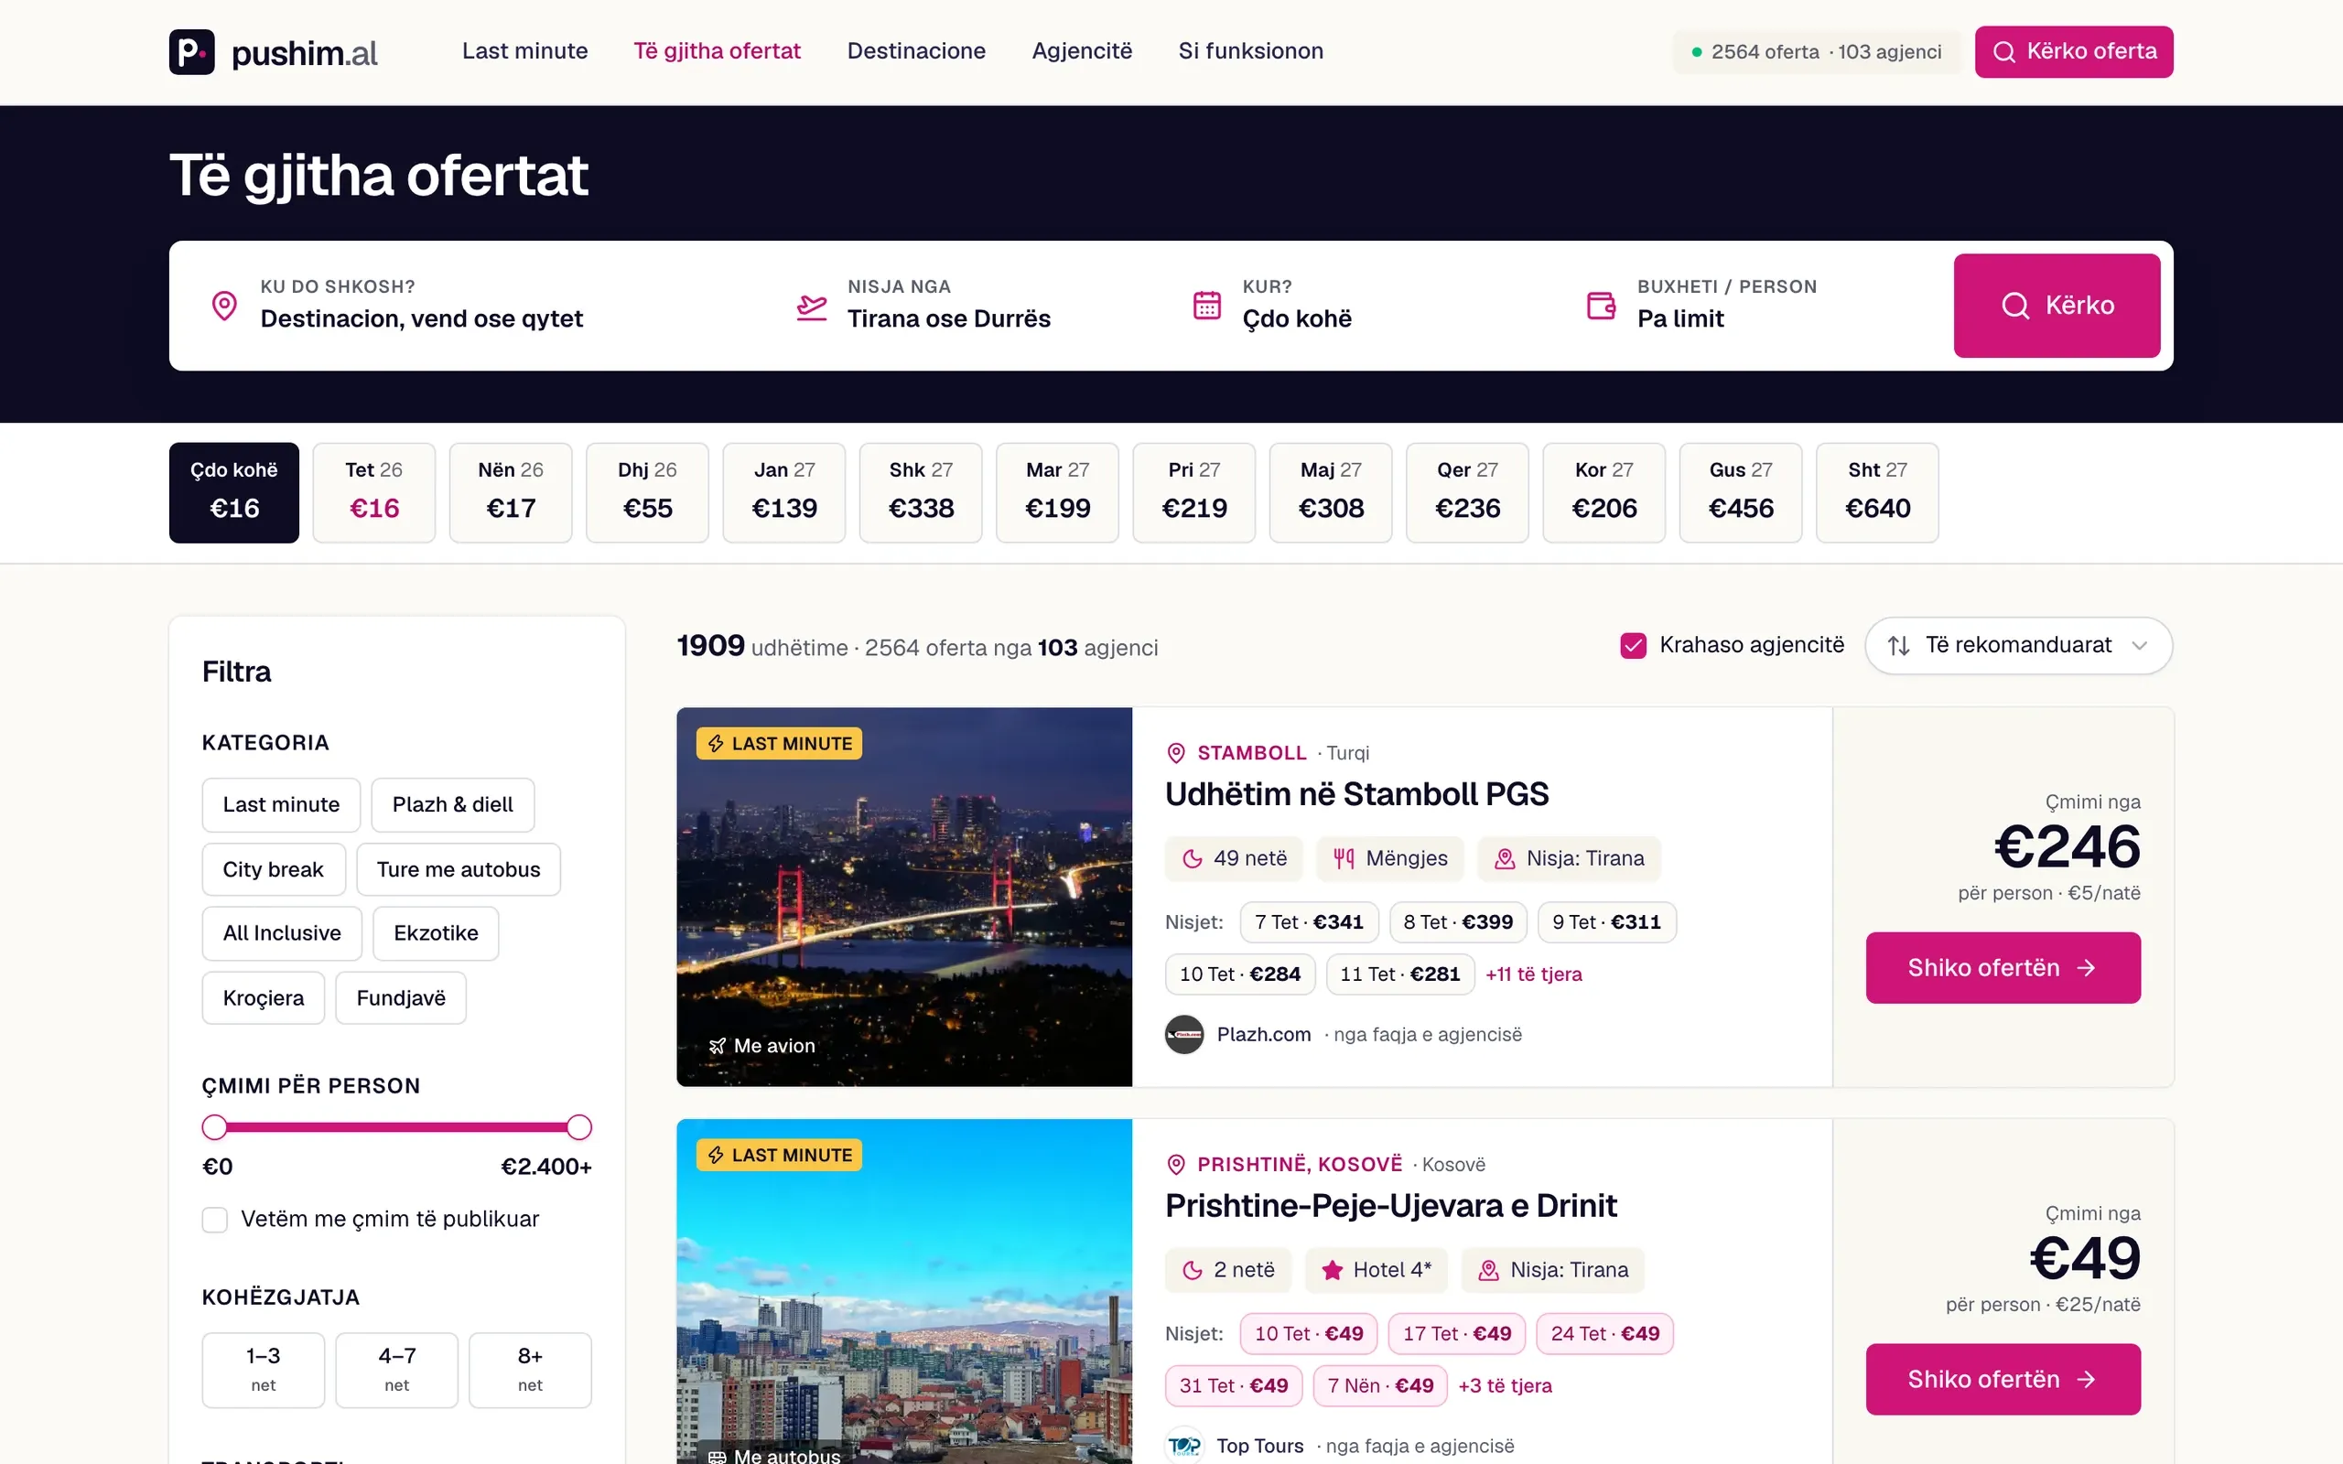
Task: Click the Me avion plane icon on Stamboll image
Action: pyautogui.click(x=718, y=1046)
